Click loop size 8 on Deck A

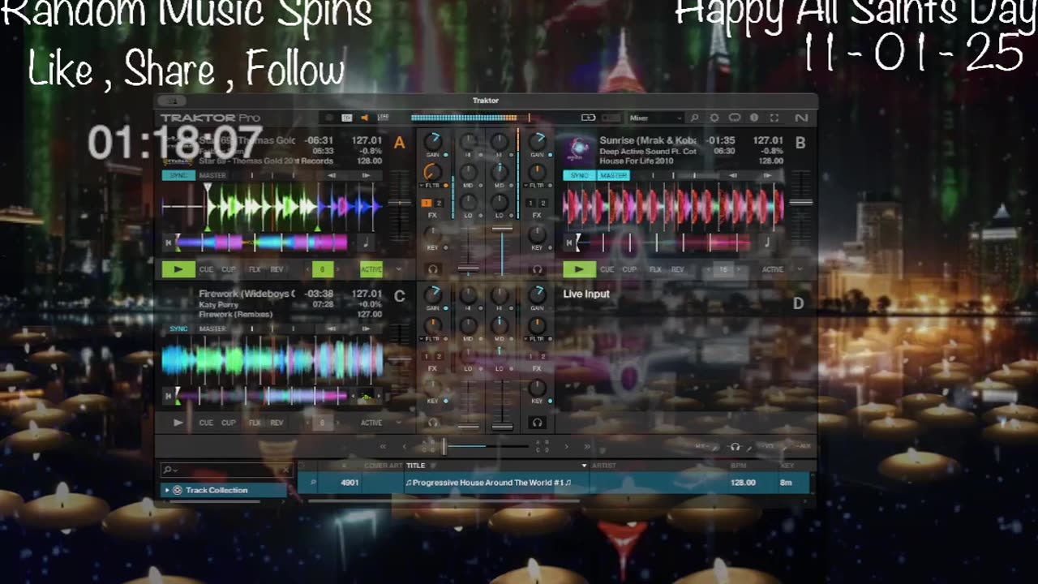click(x=322, y=269)
